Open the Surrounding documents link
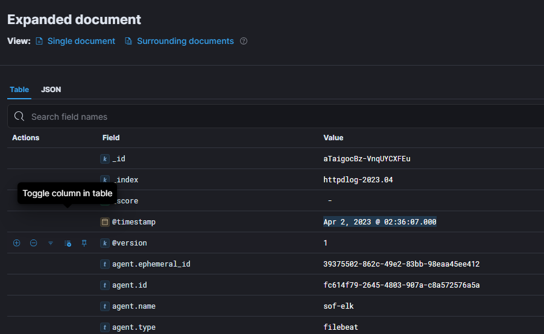The width and height of the screenshot is (544, 334). tap(185, 42)
